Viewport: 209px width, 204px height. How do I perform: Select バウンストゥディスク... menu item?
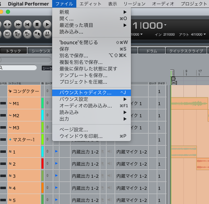[92, 93]
